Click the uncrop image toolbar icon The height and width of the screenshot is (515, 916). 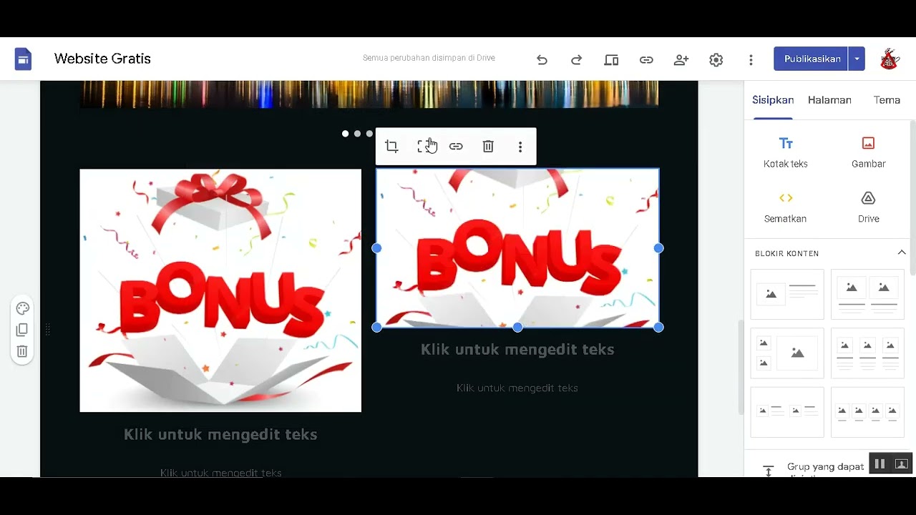point(424,147)
